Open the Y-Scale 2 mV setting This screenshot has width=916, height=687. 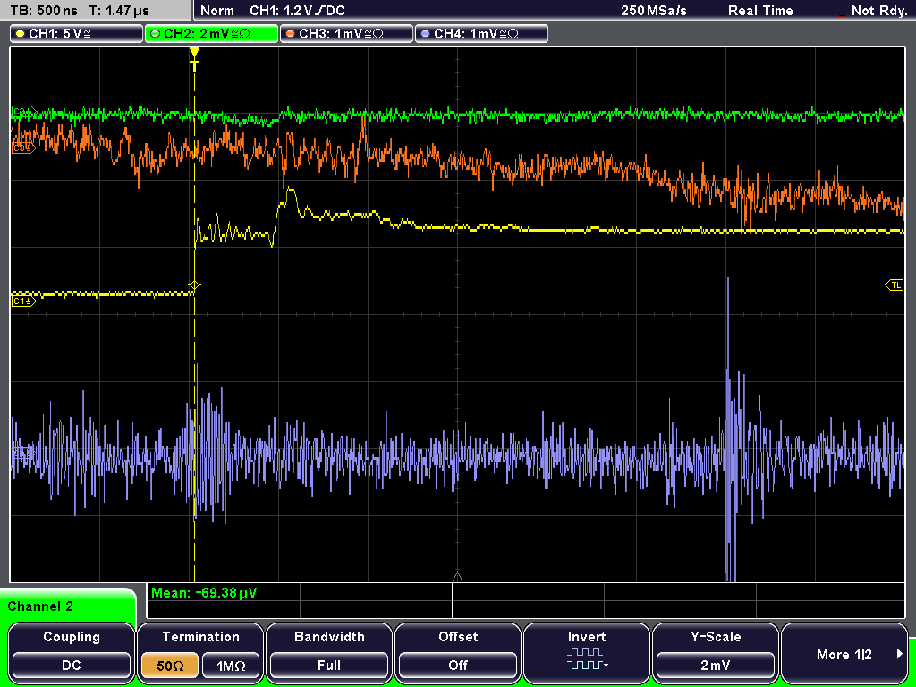coord(716,652)
